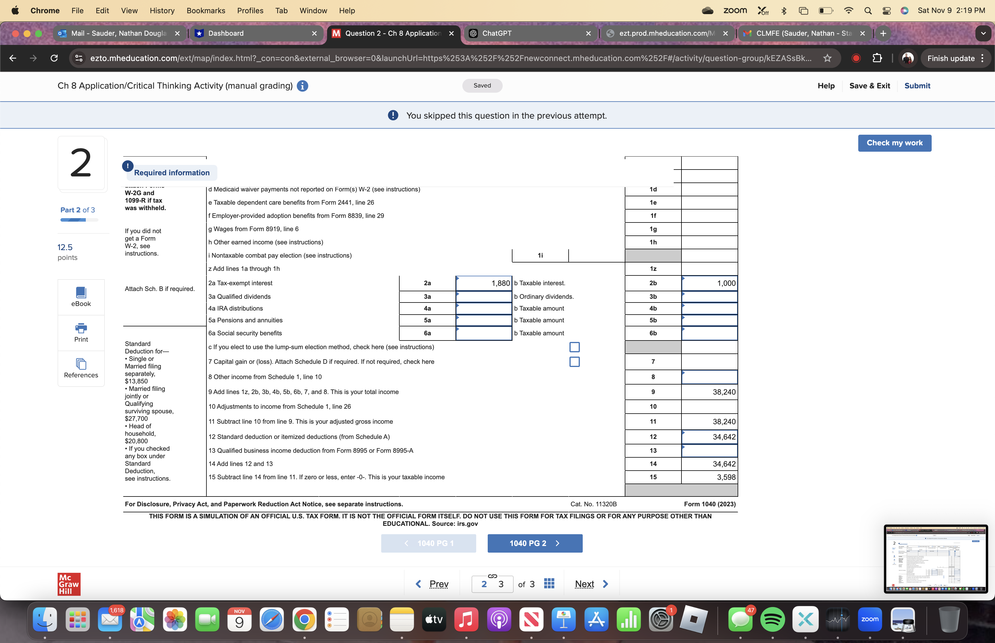The width and height of the screenshot is (995, 643).
Task: Check the Schedule D not required box
Action: (574, 362)
